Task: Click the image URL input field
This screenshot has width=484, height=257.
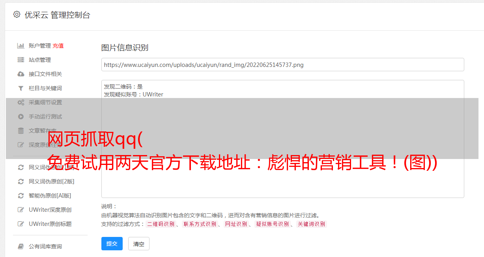Action: (x=282, y=65)
